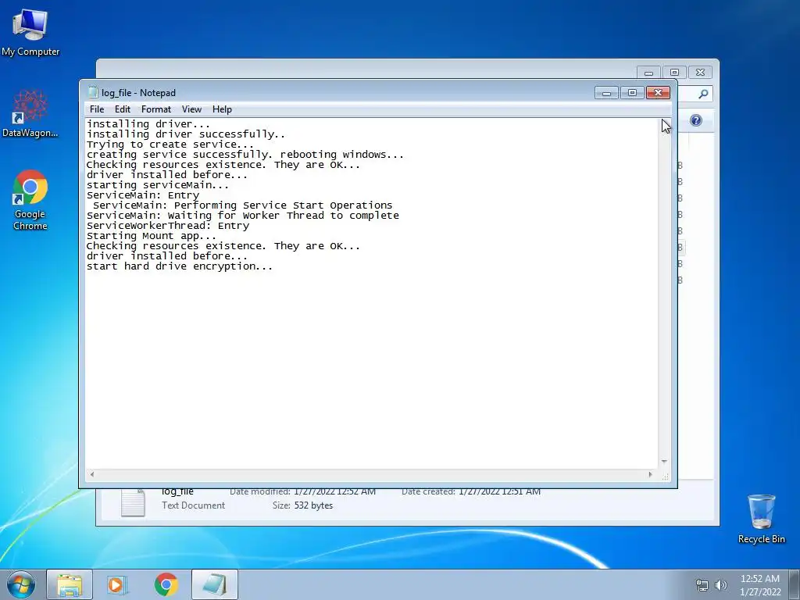The width and height of the screenshot is (800, 600).
Task: Click the line 'Starting Mount app...'
Action: click(x=152, y=236)
